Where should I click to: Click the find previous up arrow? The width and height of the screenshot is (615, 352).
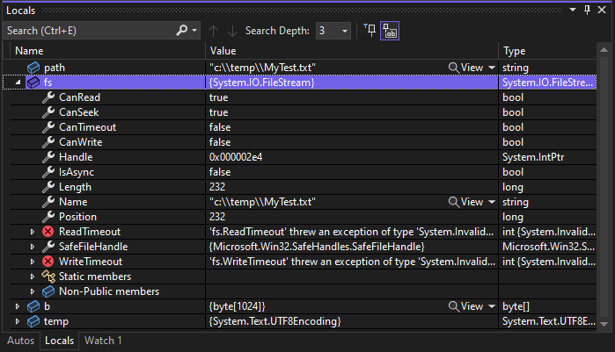click(x=213, y=30)
